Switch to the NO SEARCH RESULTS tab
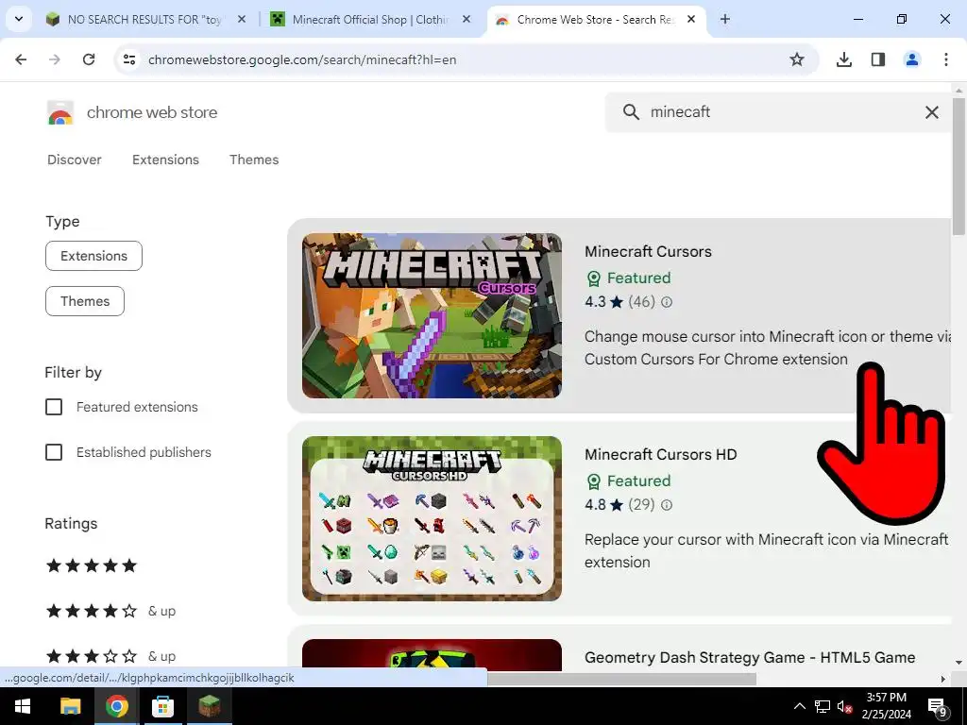The image size is (967, 725). pos(146,19)
